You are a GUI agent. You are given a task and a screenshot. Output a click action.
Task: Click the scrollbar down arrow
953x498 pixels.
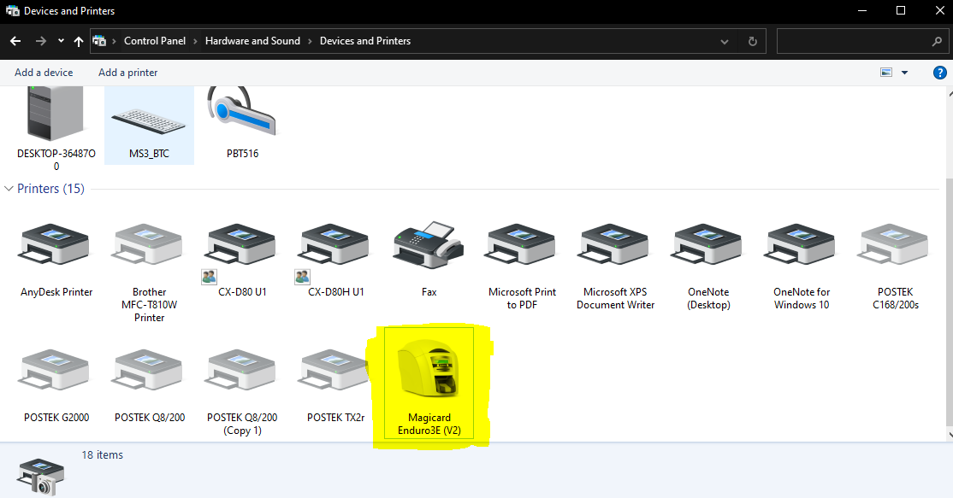(950, 435)
